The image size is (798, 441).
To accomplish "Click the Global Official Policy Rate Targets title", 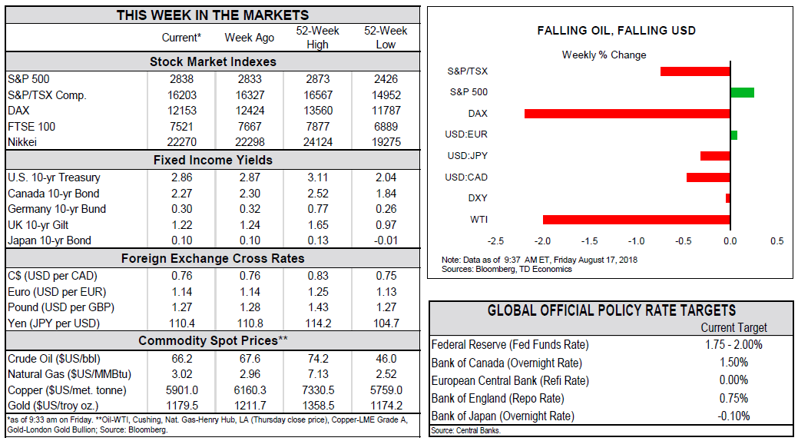I will tap(611, 310).
